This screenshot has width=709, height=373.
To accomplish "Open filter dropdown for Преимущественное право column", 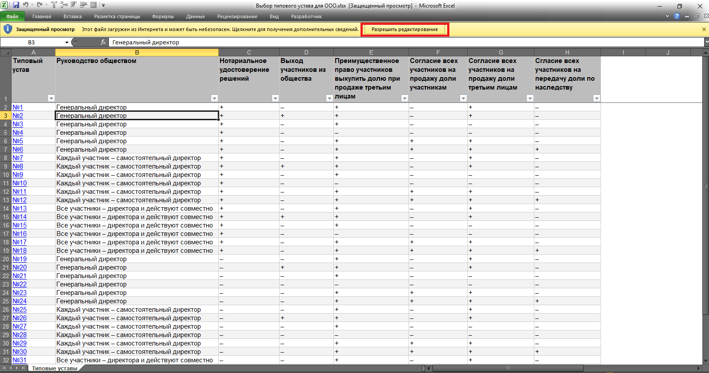I will pyautogui.click(x=405, y=98).
